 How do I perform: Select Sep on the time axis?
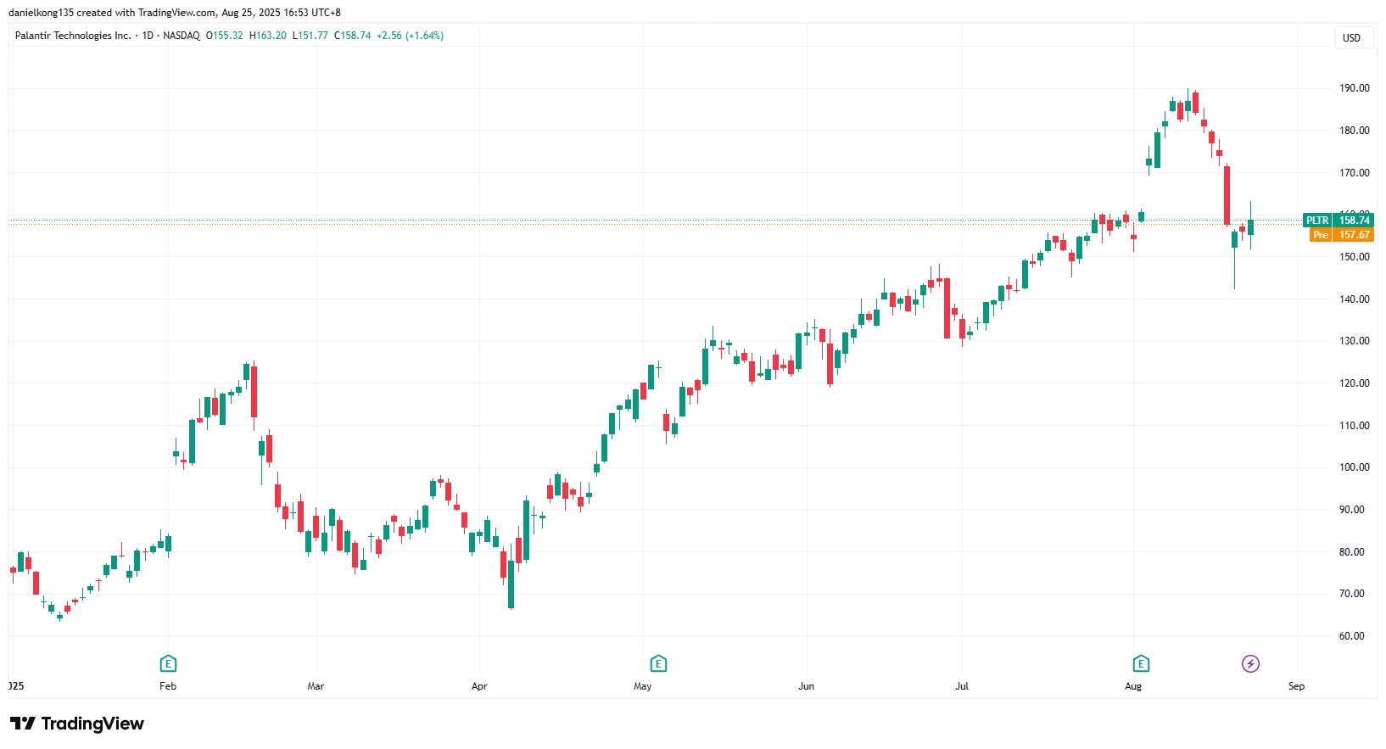(1296, 686)
